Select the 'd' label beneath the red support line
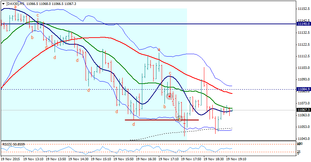Viewport: 311px width, 162px height. pyautogui.click(x=134, y=124)
